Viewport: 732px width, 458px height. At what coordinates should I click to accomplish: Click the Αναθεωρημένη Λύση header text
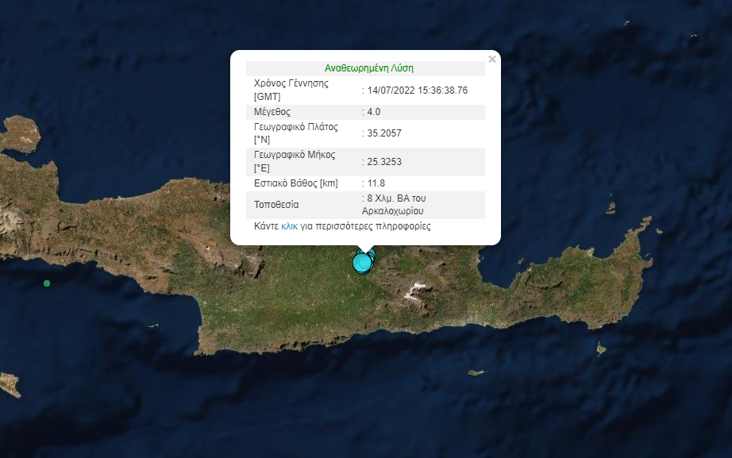369,68
